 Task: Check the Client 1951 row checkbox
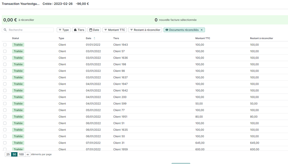coord(5,117)
